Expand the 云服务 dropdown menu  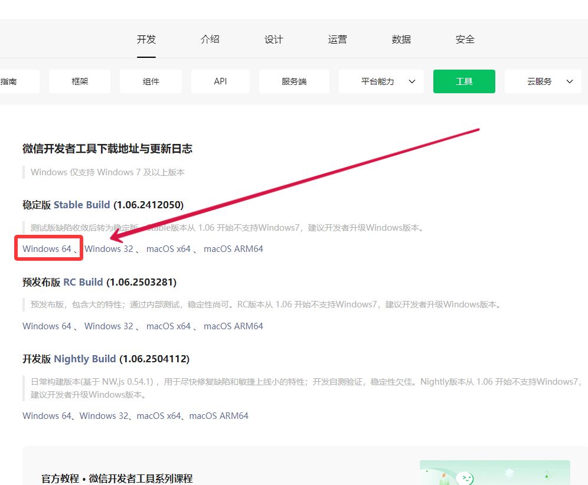(543, 81)
